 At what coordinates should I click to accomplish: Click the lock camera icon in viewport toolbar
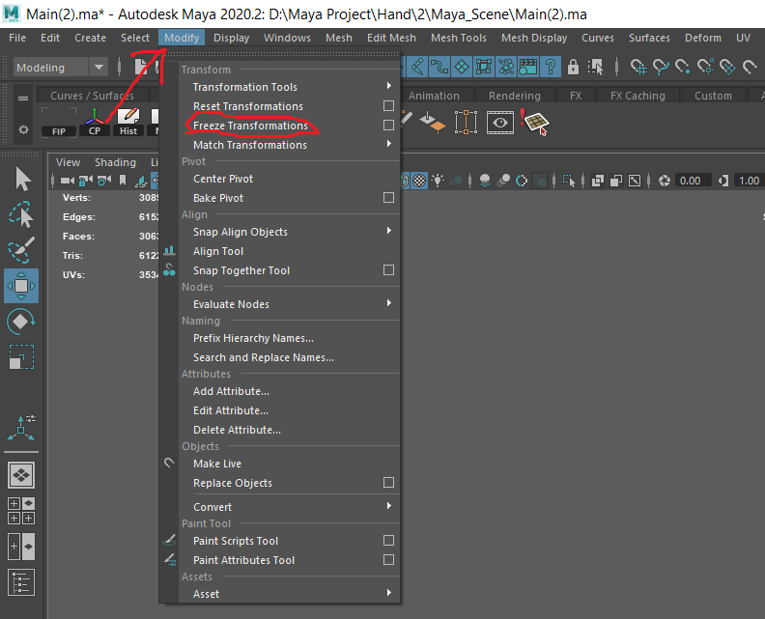click(x=85, y=181)
